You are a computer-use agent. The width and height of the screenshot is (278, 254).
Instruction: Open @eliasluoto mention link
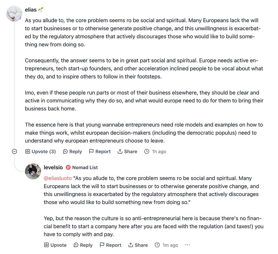58,178
